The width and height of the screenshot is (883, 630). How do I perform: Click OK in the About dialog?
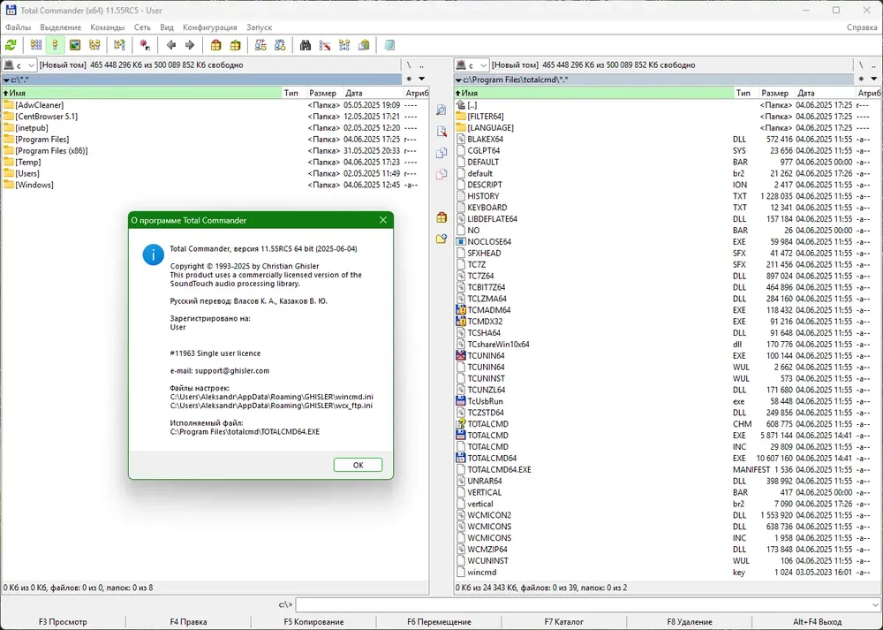point(358,465)
